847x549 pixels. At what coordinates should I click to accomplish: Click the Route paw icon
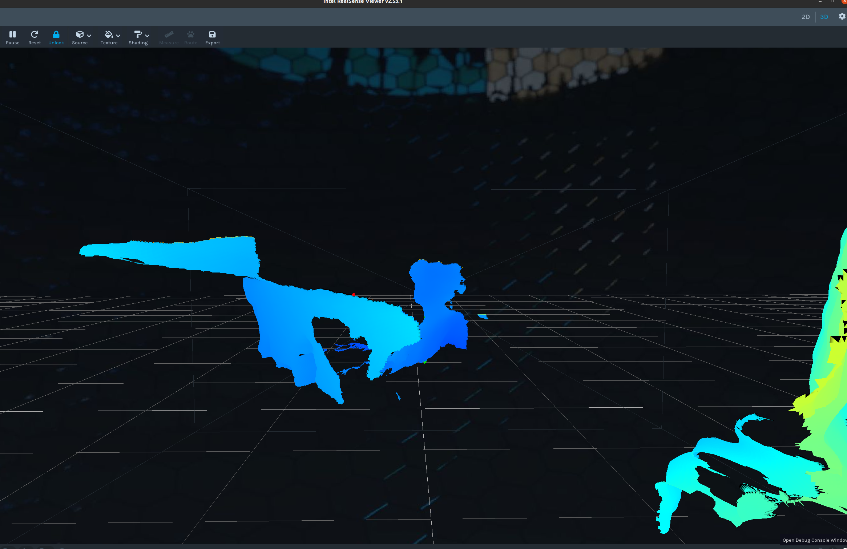[x=191, y=35]
